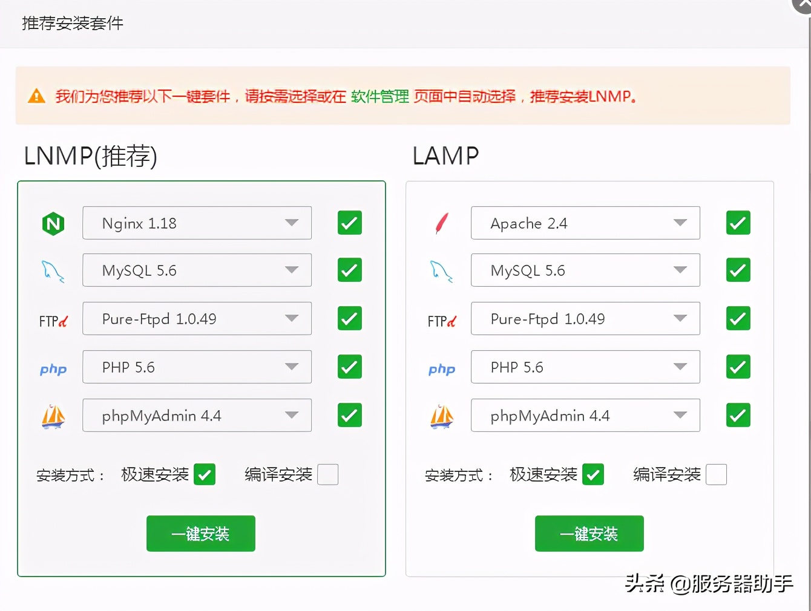
Task: Uncheck Pure-Ftpd checkbox in LAMP
Action: 738,318
